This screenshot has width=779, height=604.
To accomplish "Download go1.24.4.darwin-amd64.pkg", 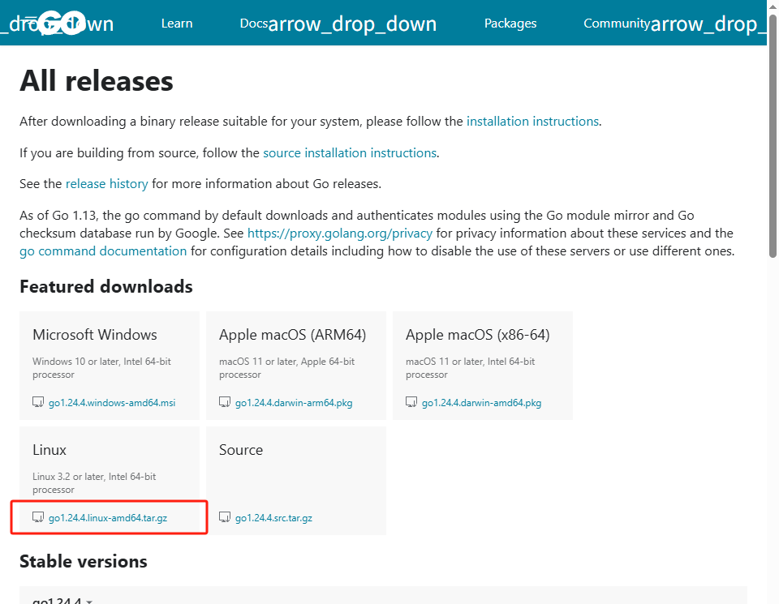I will (481, 402).
